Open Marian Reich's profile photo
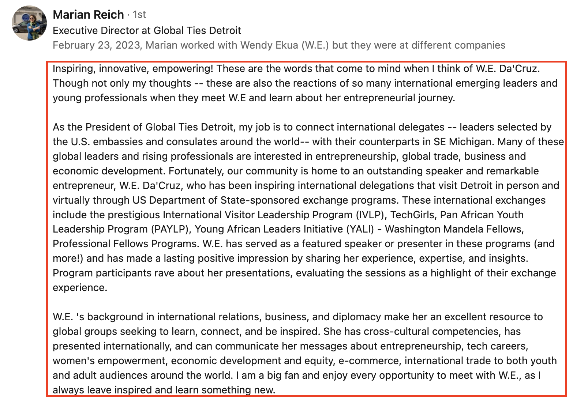Viewport: 573px width, 400px height. 29,23
